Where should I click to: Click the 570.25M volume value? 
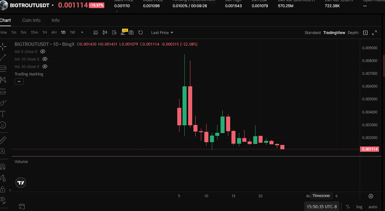(x=285, y=6)
